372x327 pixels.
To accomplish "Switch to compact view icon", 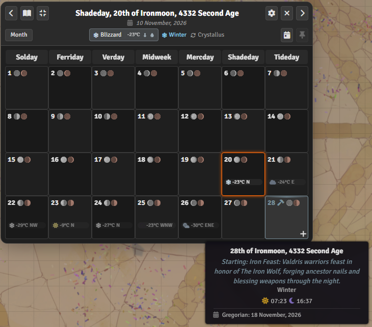I will pyautogui.click(x=43, y=13).
